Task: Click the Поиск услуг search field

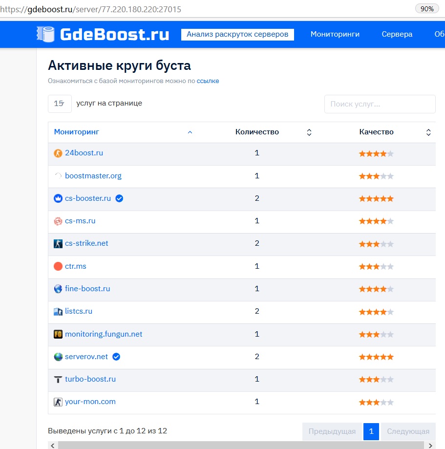Action: 380,104
